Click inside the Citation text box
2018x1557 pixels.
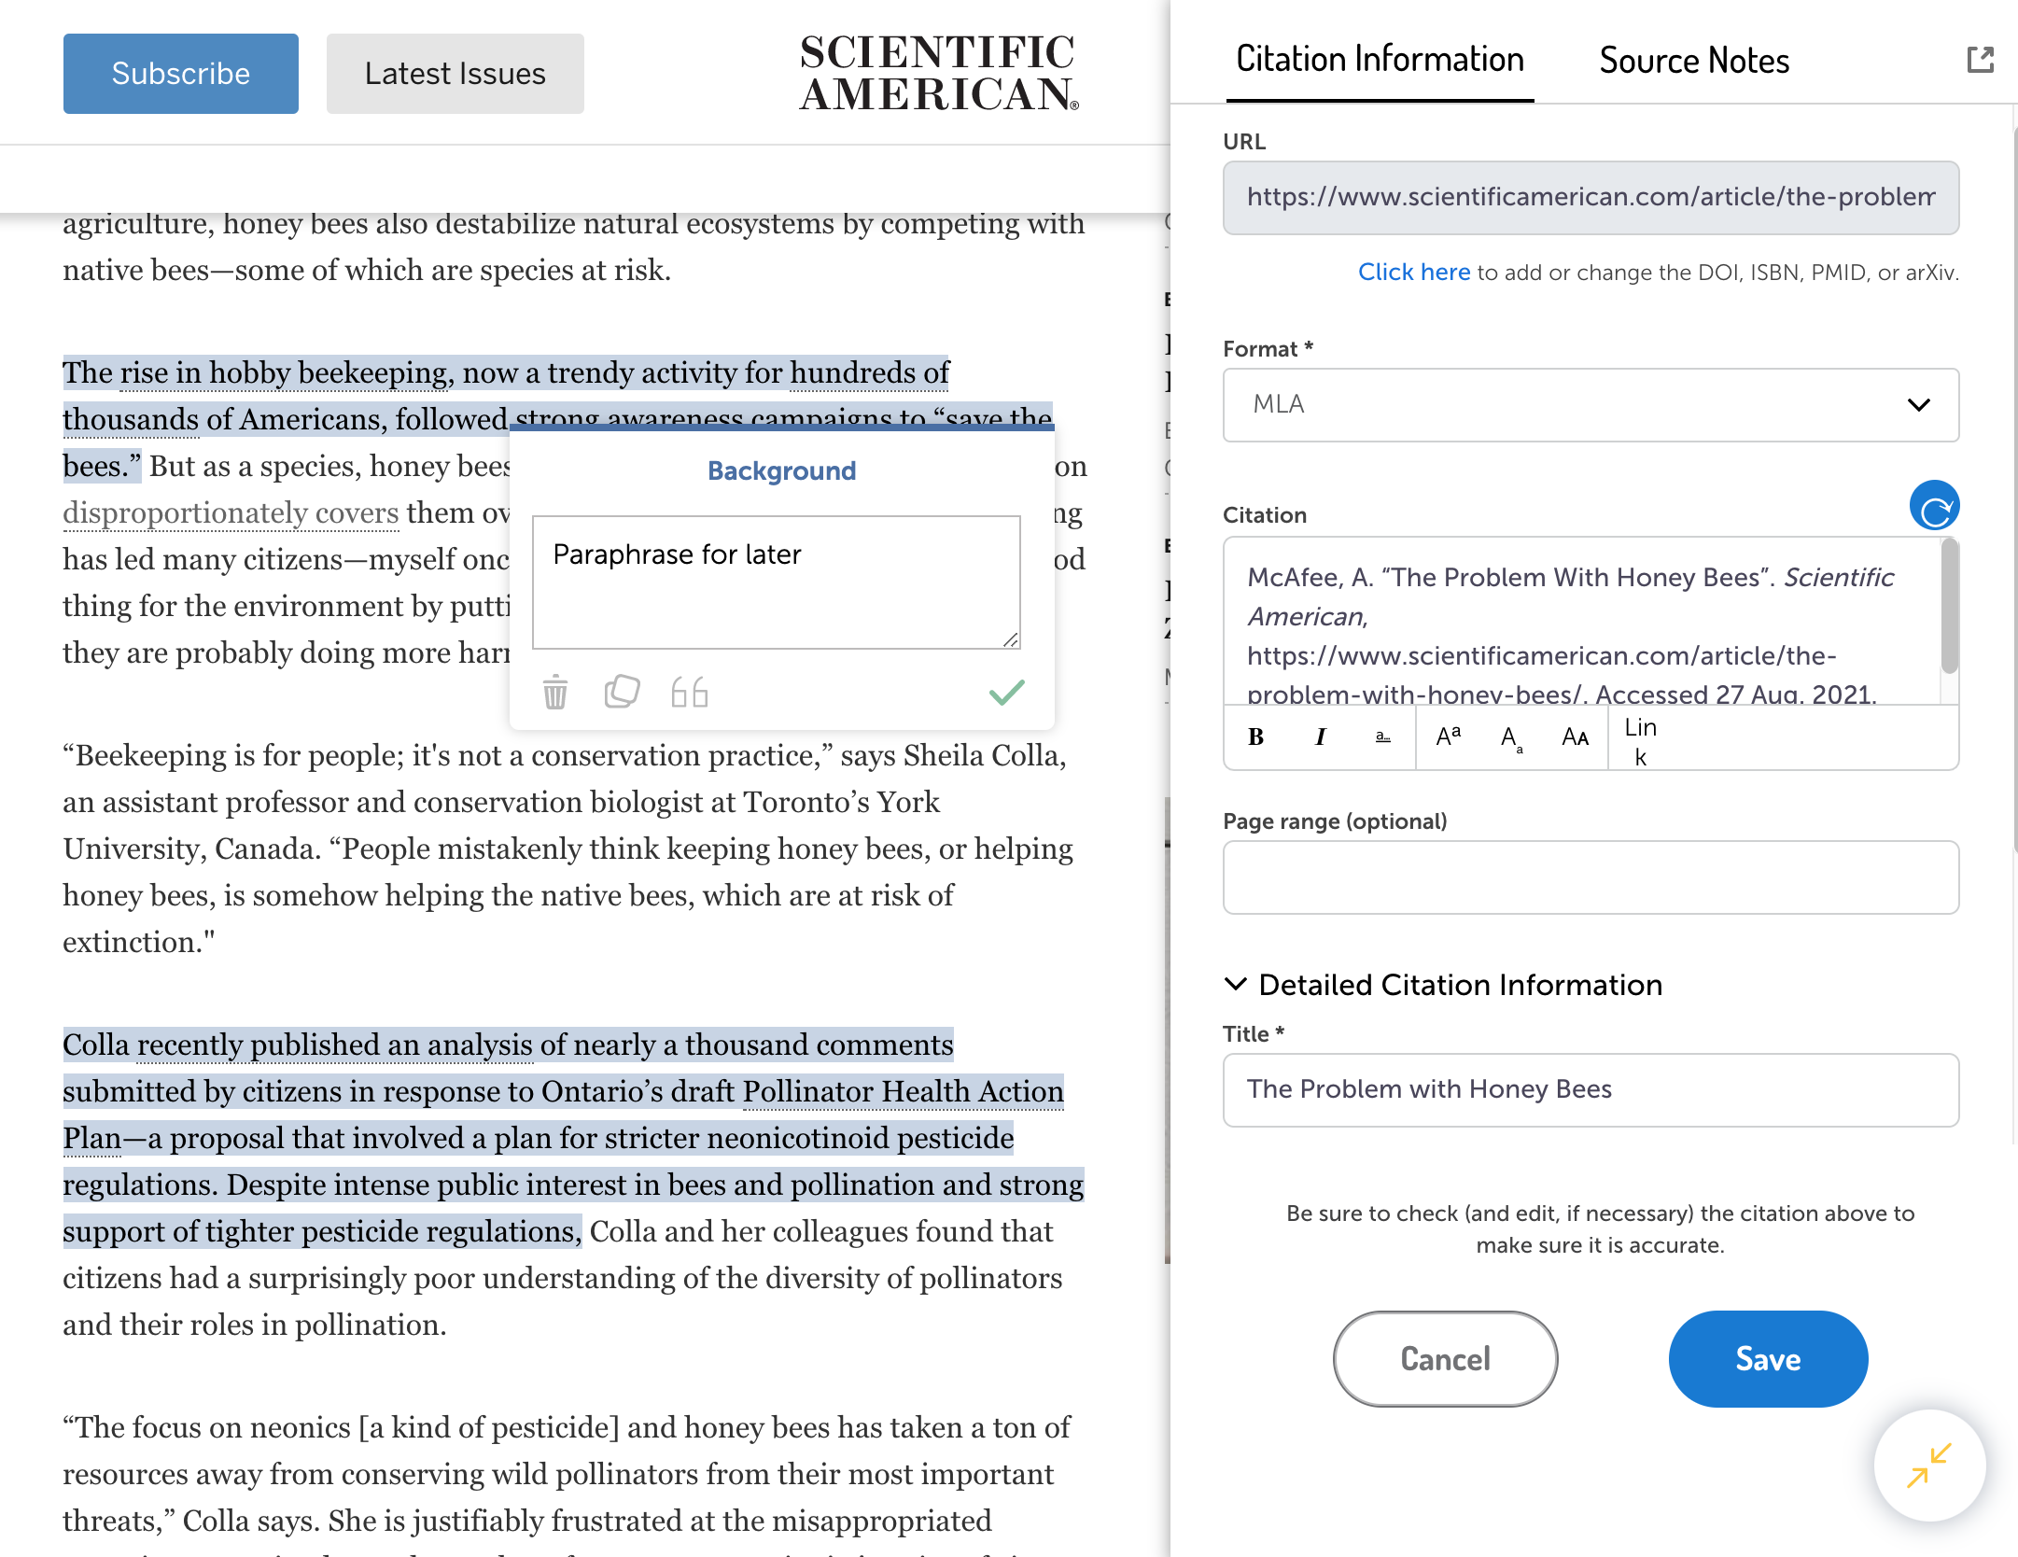pos(1581,621)
